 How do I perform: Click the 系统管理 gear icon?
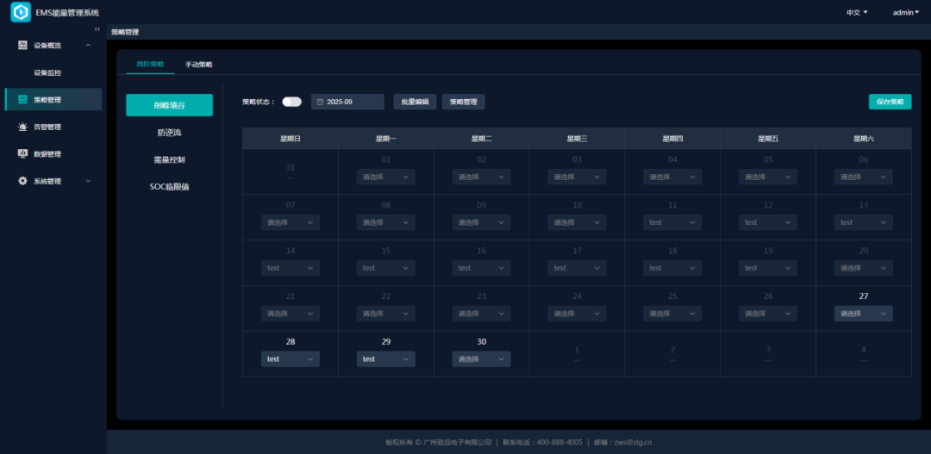pyautogui.click(x=22, y=181)
